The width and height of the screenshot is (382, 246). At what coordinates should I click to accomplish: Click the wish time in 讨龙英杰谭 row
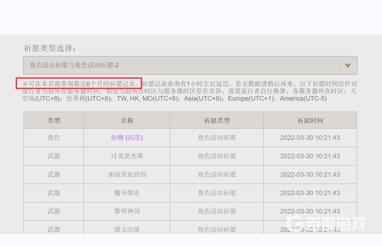pyautogui.click(x=310, y=156)
